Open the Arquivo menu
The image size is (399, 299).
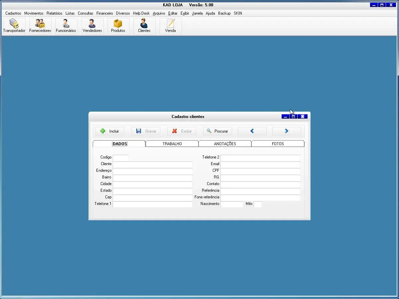[x=159, y=13]
